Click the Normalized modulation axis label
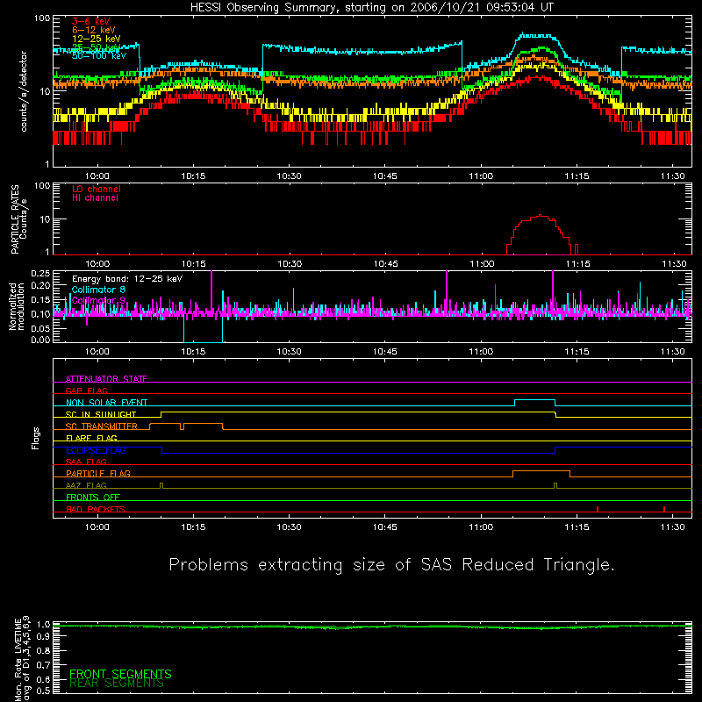This screenshot has width=702, height=702. pyautogui.click(x=16, y=306)
